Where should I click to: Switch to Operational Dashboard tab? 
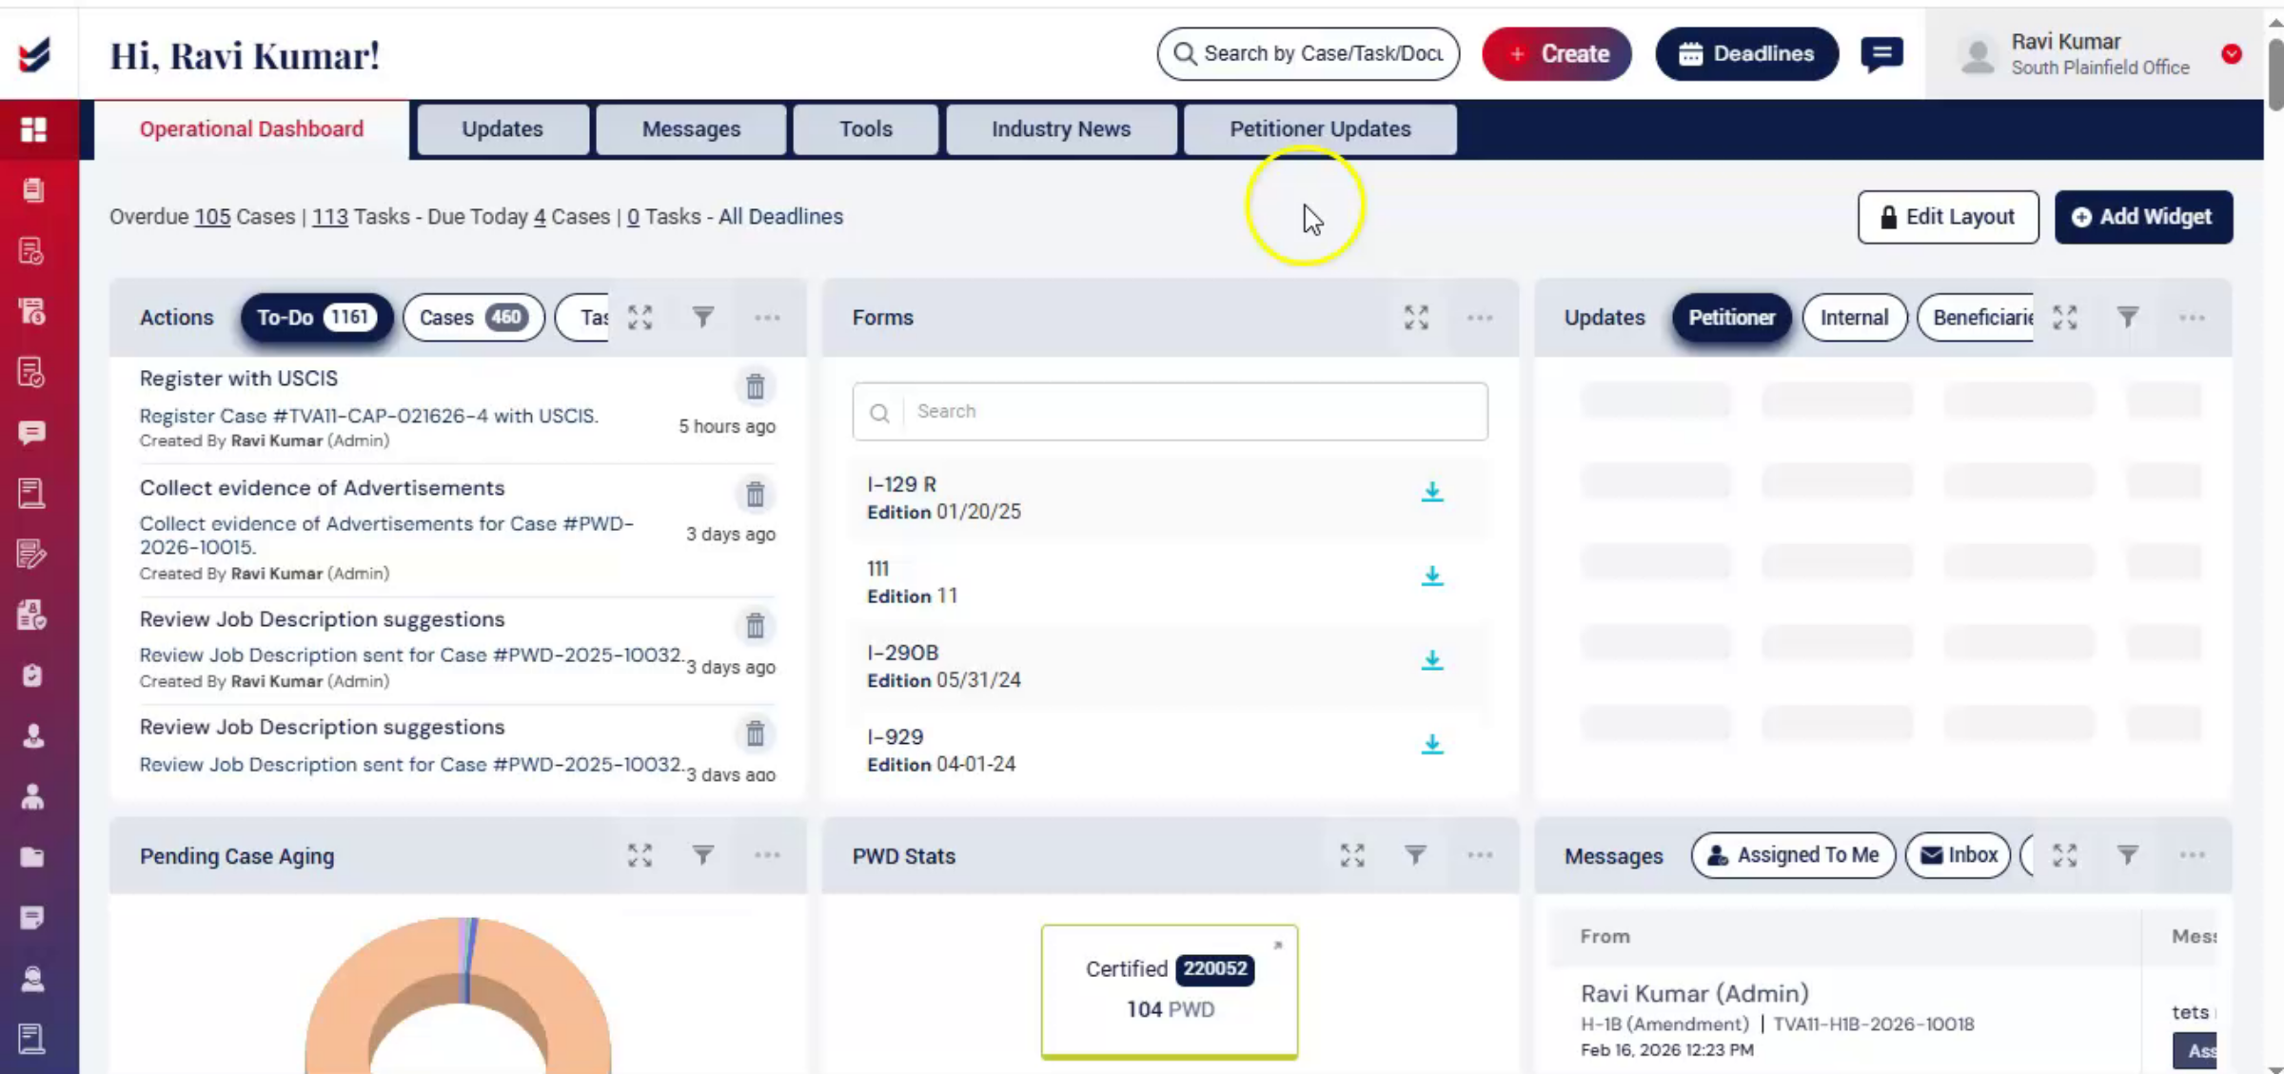(251, 129)
